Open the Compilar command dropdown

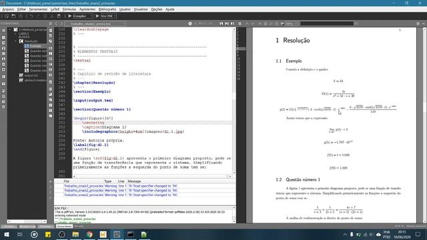83,16
